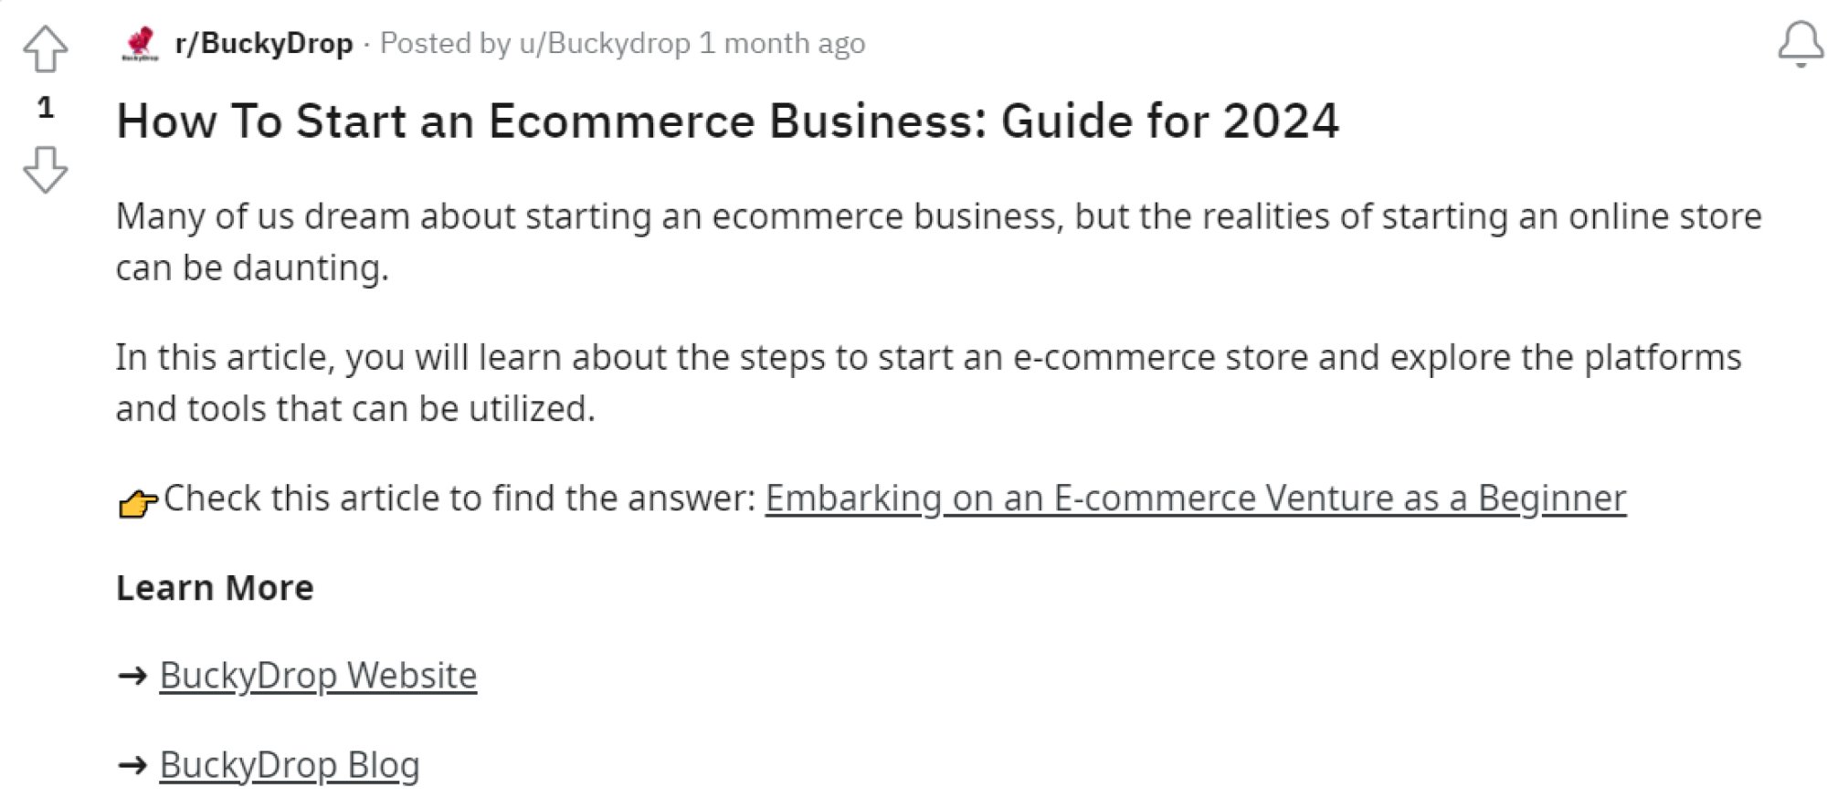Open r/BuckyDrop subreddit link
The height and width of the screenshot is (809, 1827).
[264, 43]
